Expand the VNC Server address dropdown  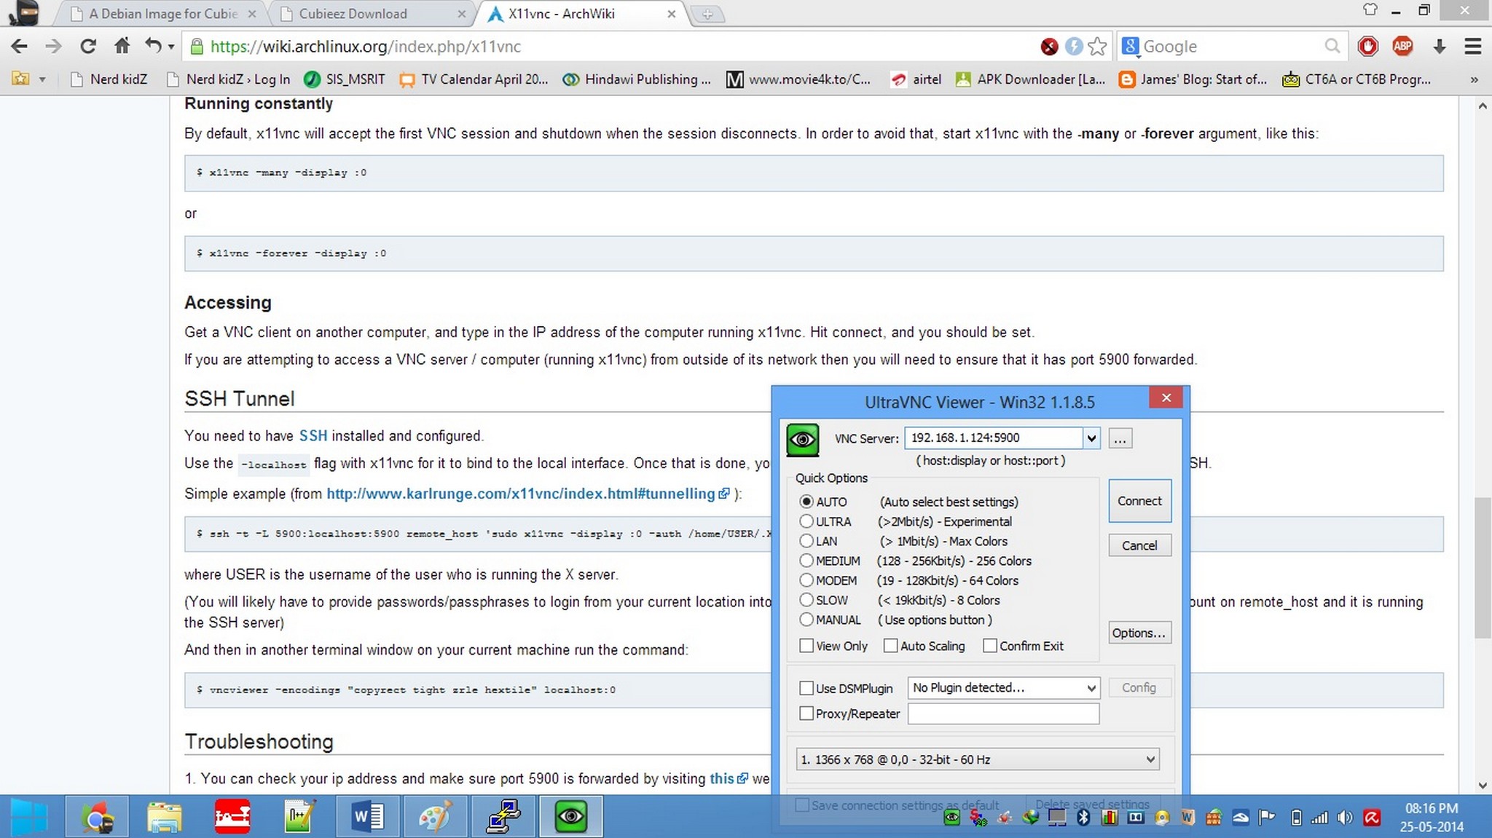(x=1091, y=438)
